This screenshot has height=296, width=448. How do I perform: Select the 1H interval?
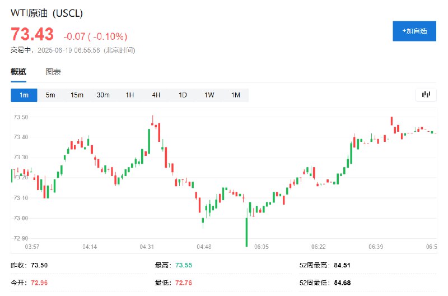tap(130, 95)
